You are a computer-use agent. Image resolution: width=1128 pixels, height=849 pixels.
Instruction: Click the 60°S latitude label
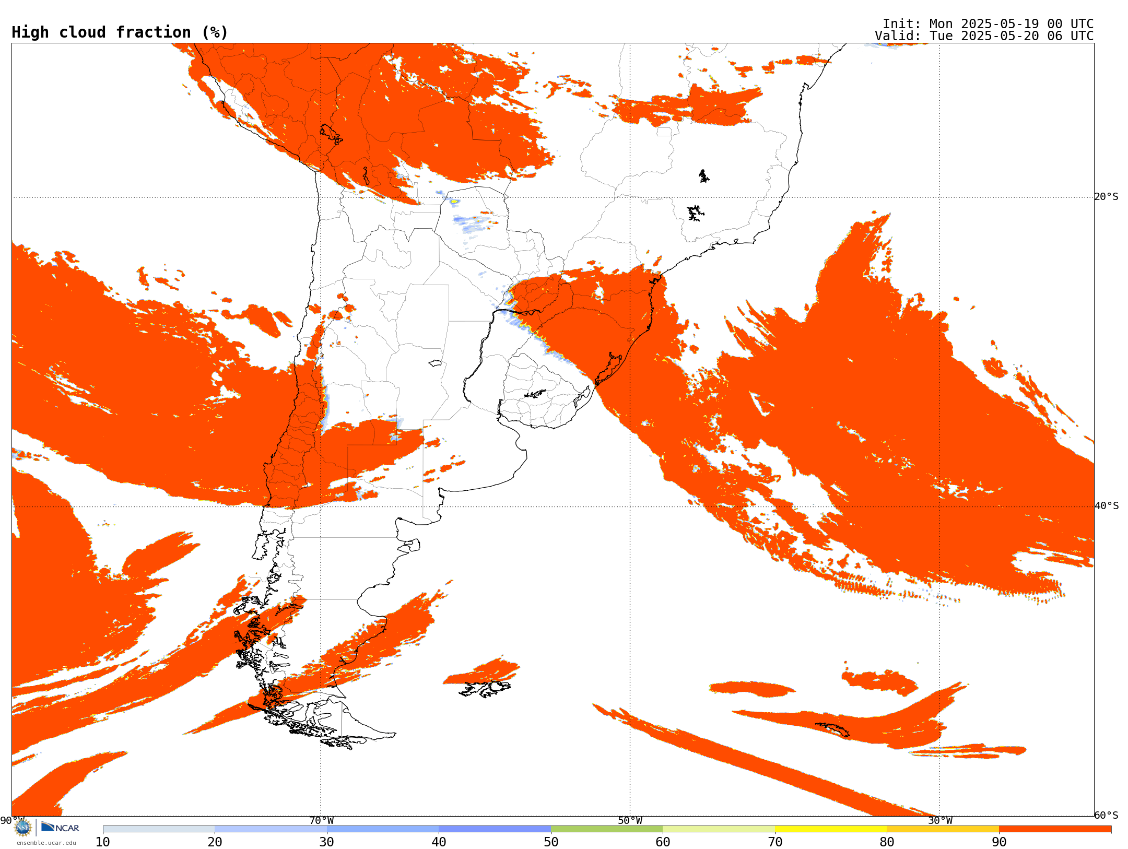pos(1107,815)
